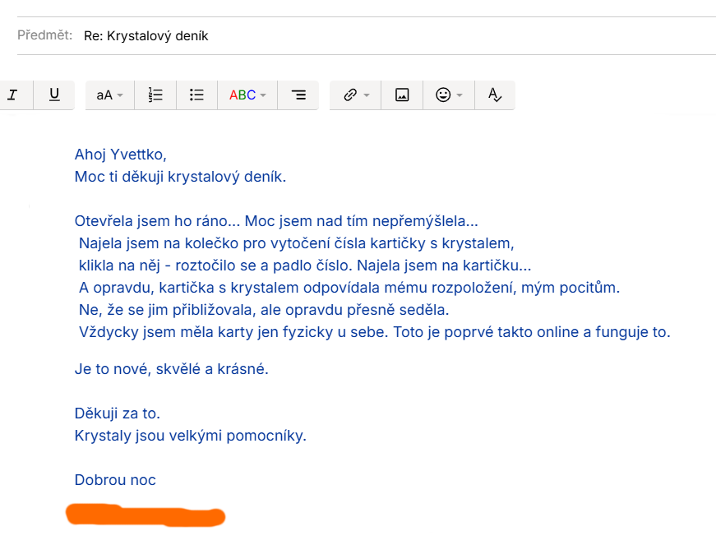Run the spell check tool
The image size is (716, 545).
coord(494,95)
